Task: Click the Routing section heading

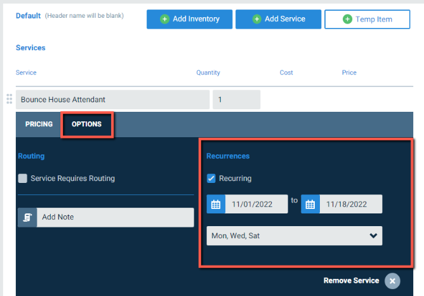Action: point(31,156)
